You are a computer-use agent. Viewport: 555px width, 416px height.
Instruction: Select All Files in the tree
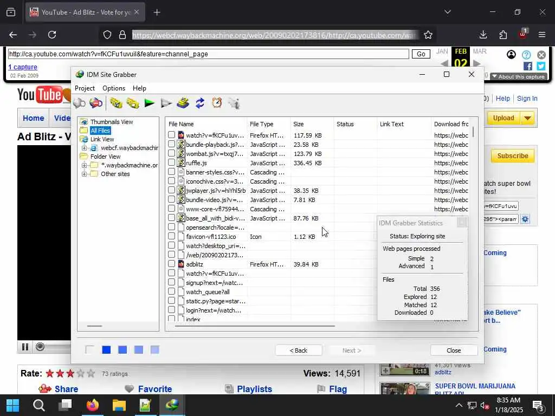coord(100,131)
